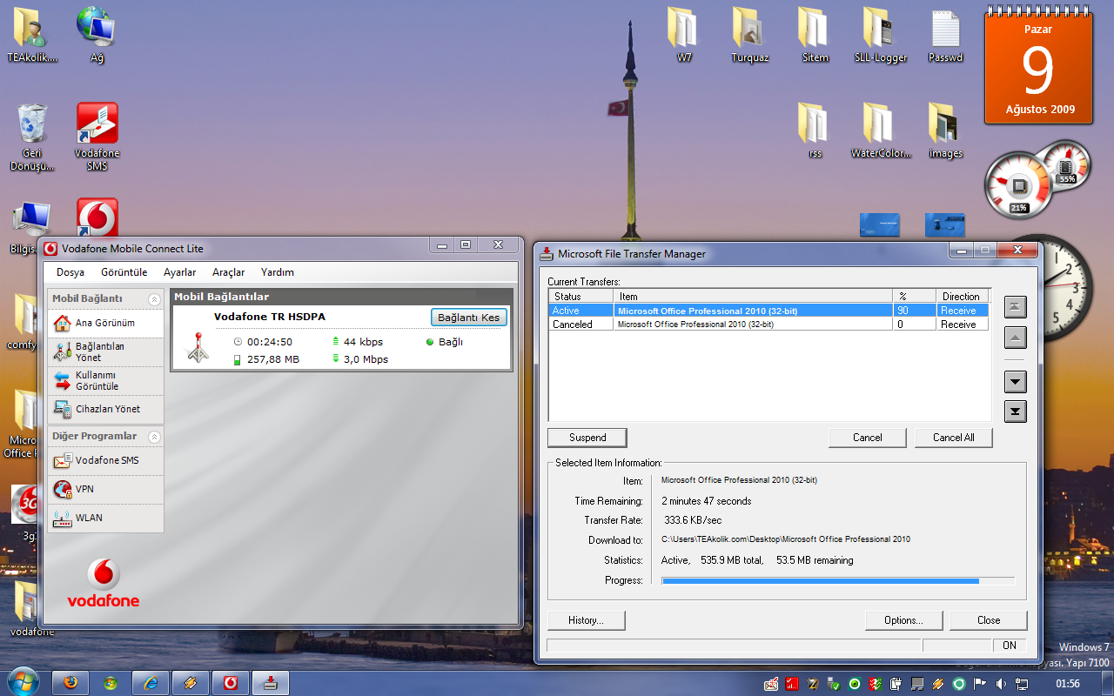Viewport: 1114px width, 696px height.
Task: Open File Transfer Manager Options
Action: coord(904,620)
